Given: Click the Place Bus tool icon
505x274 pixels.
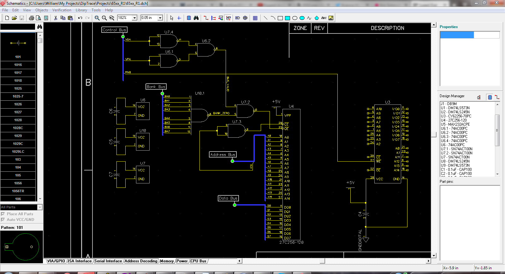Looking at the screenshot, I should pyautogui.click(x=214, y=18).
